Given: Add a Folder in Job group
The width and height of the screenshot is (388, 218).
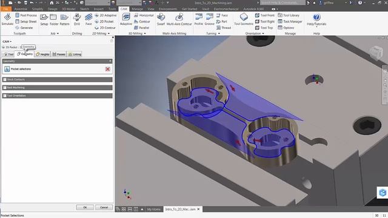Looking at the screenshot, I should coord(54,19).
